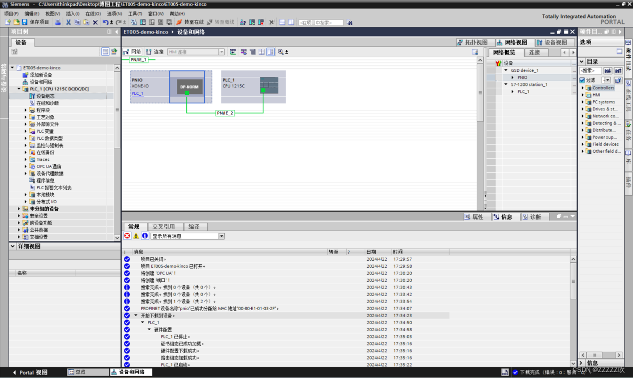Open the 编辑(E) menu
Image resolution: width=633 pixels, height=378 pixels.
pos(32,13)
